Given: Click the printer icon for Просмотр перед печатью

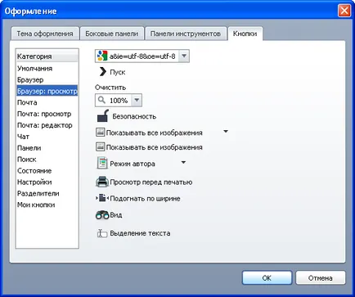Looking at the screenshot, I should point(102,182).
